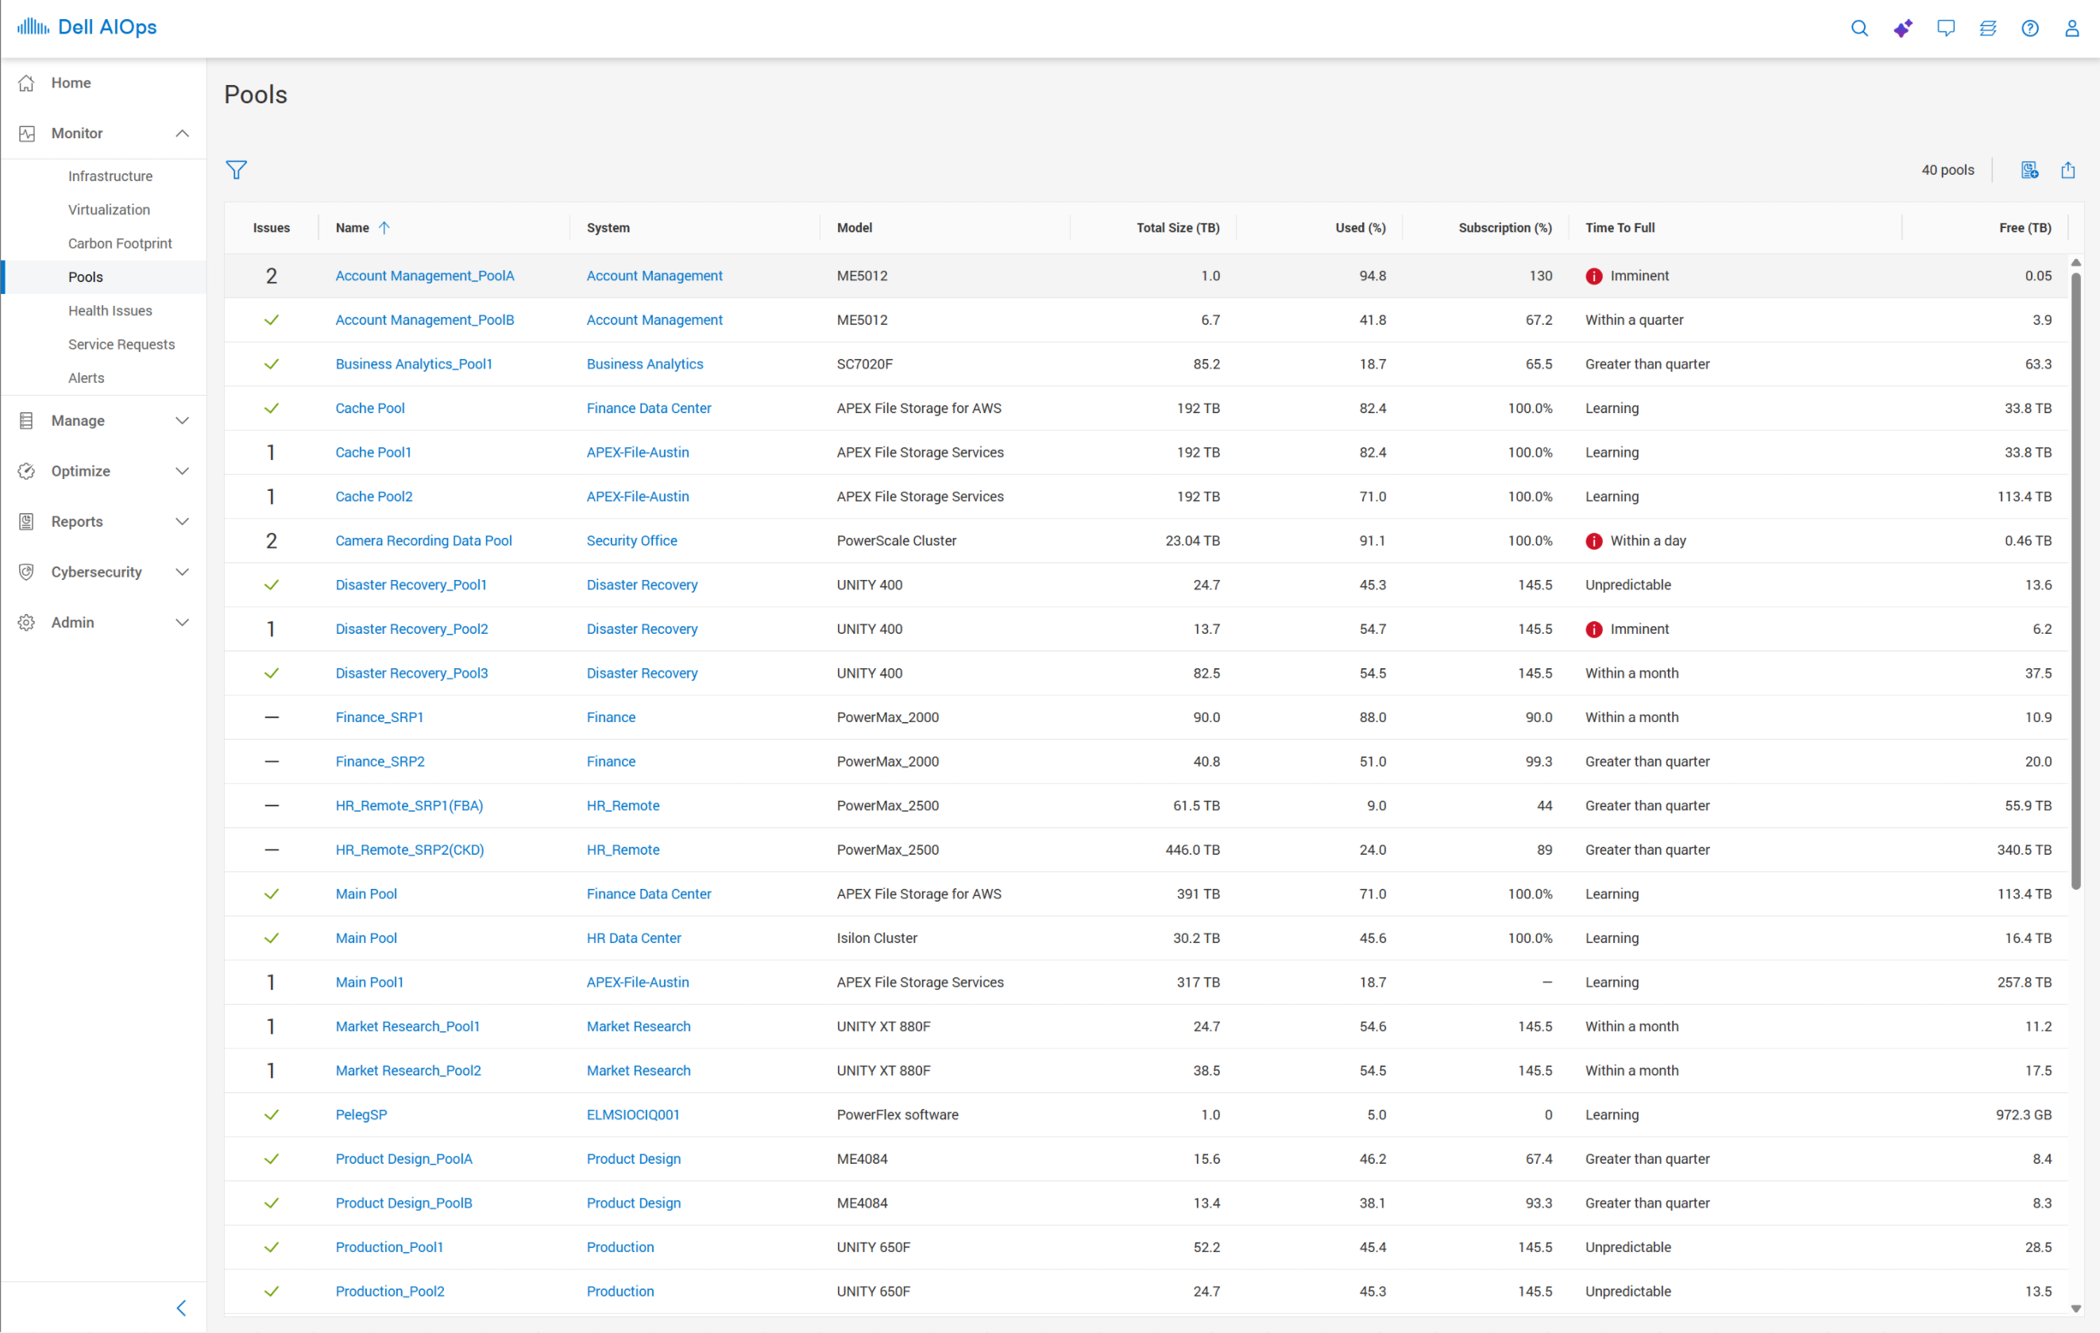This screenshot has width=2100, height=1333.
Task: Select Carbon Footprint in sidebar
Action: (x=121, y=243)
